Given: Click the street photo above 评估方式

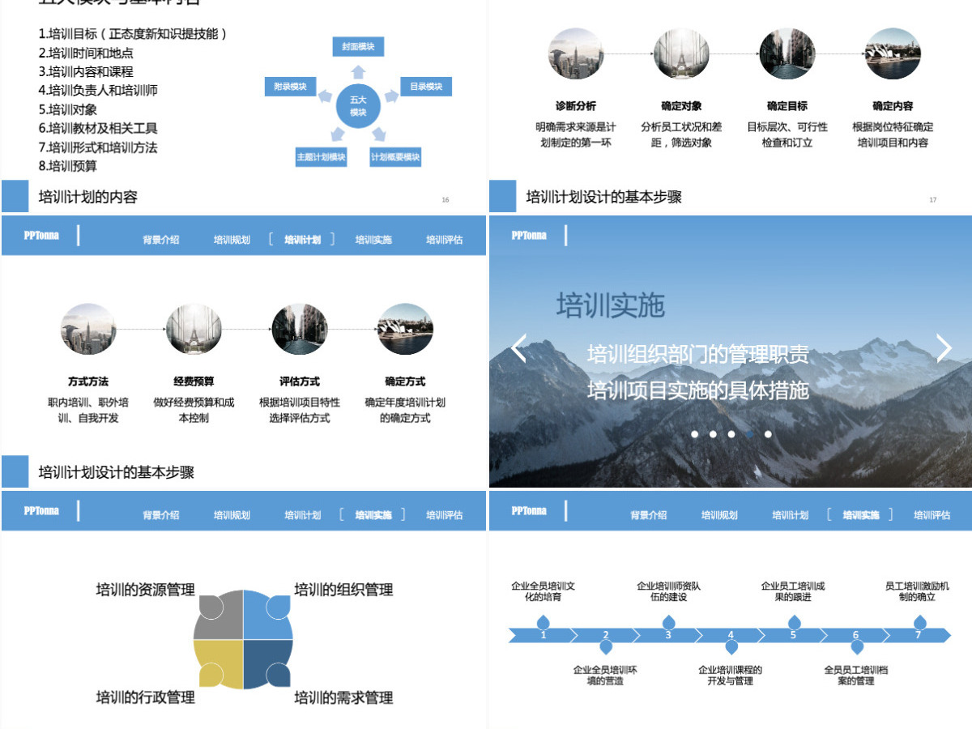Looking at the screenshot, I should click(x=299, y=329).
